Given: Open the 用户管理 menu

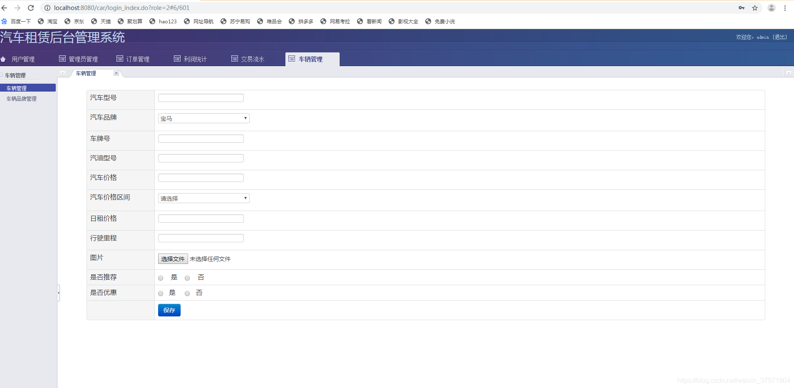Looking at the screenshot, I should coord(18,59).
